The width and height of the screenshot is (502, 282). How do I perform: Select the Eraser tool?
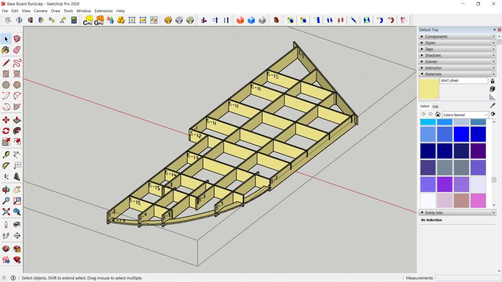(17, 50)
